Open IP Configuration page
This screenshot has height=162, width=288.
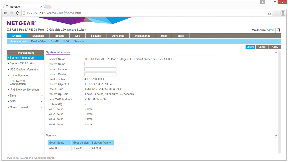point(19,75)
